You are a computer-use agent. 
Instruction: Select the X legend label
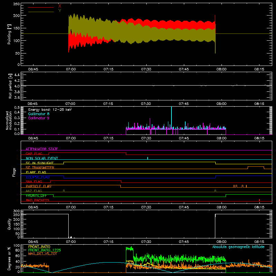(x=60, y=6)
